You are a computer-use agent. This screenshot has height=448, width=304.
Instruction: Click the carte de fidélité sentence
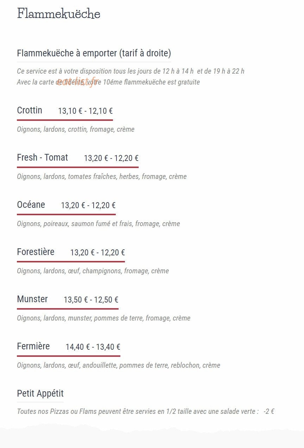click(108, 82)
